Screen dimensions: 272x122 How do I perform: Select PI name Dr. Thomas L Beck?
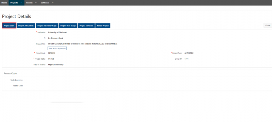pyautogui.click(x=56, y=38)
